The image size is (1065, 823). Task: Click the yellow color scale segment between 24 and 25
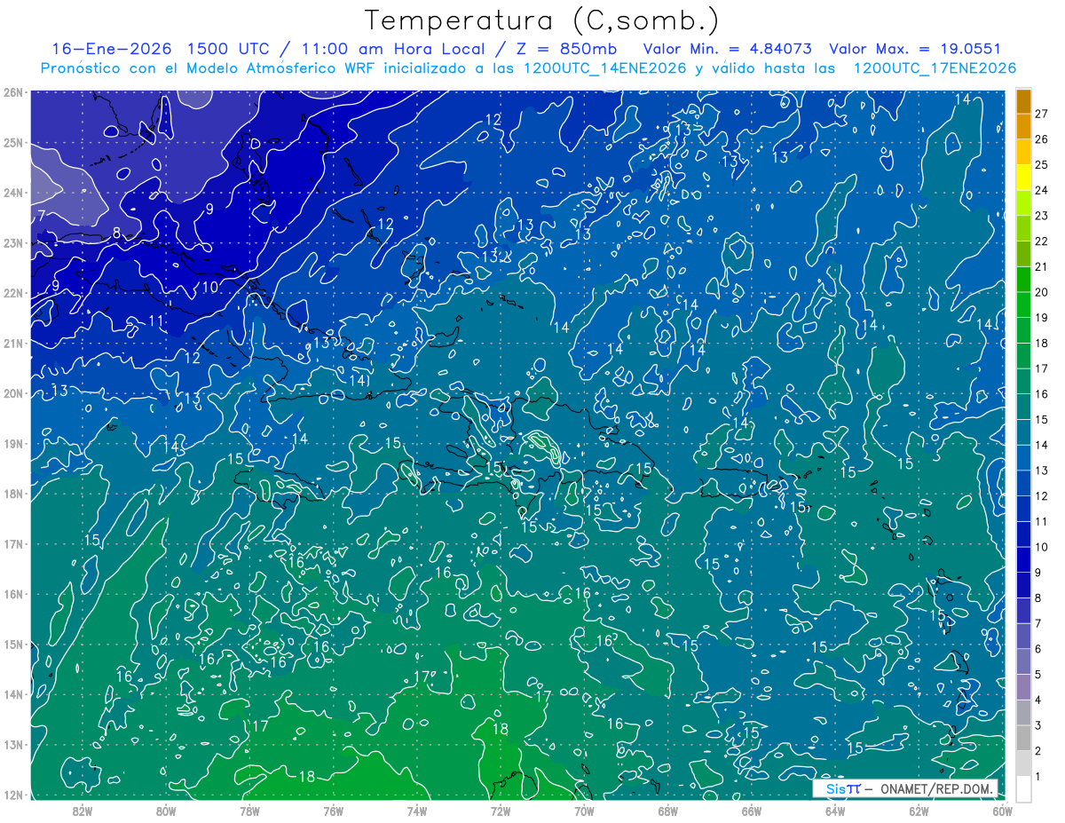point(1023,178)
